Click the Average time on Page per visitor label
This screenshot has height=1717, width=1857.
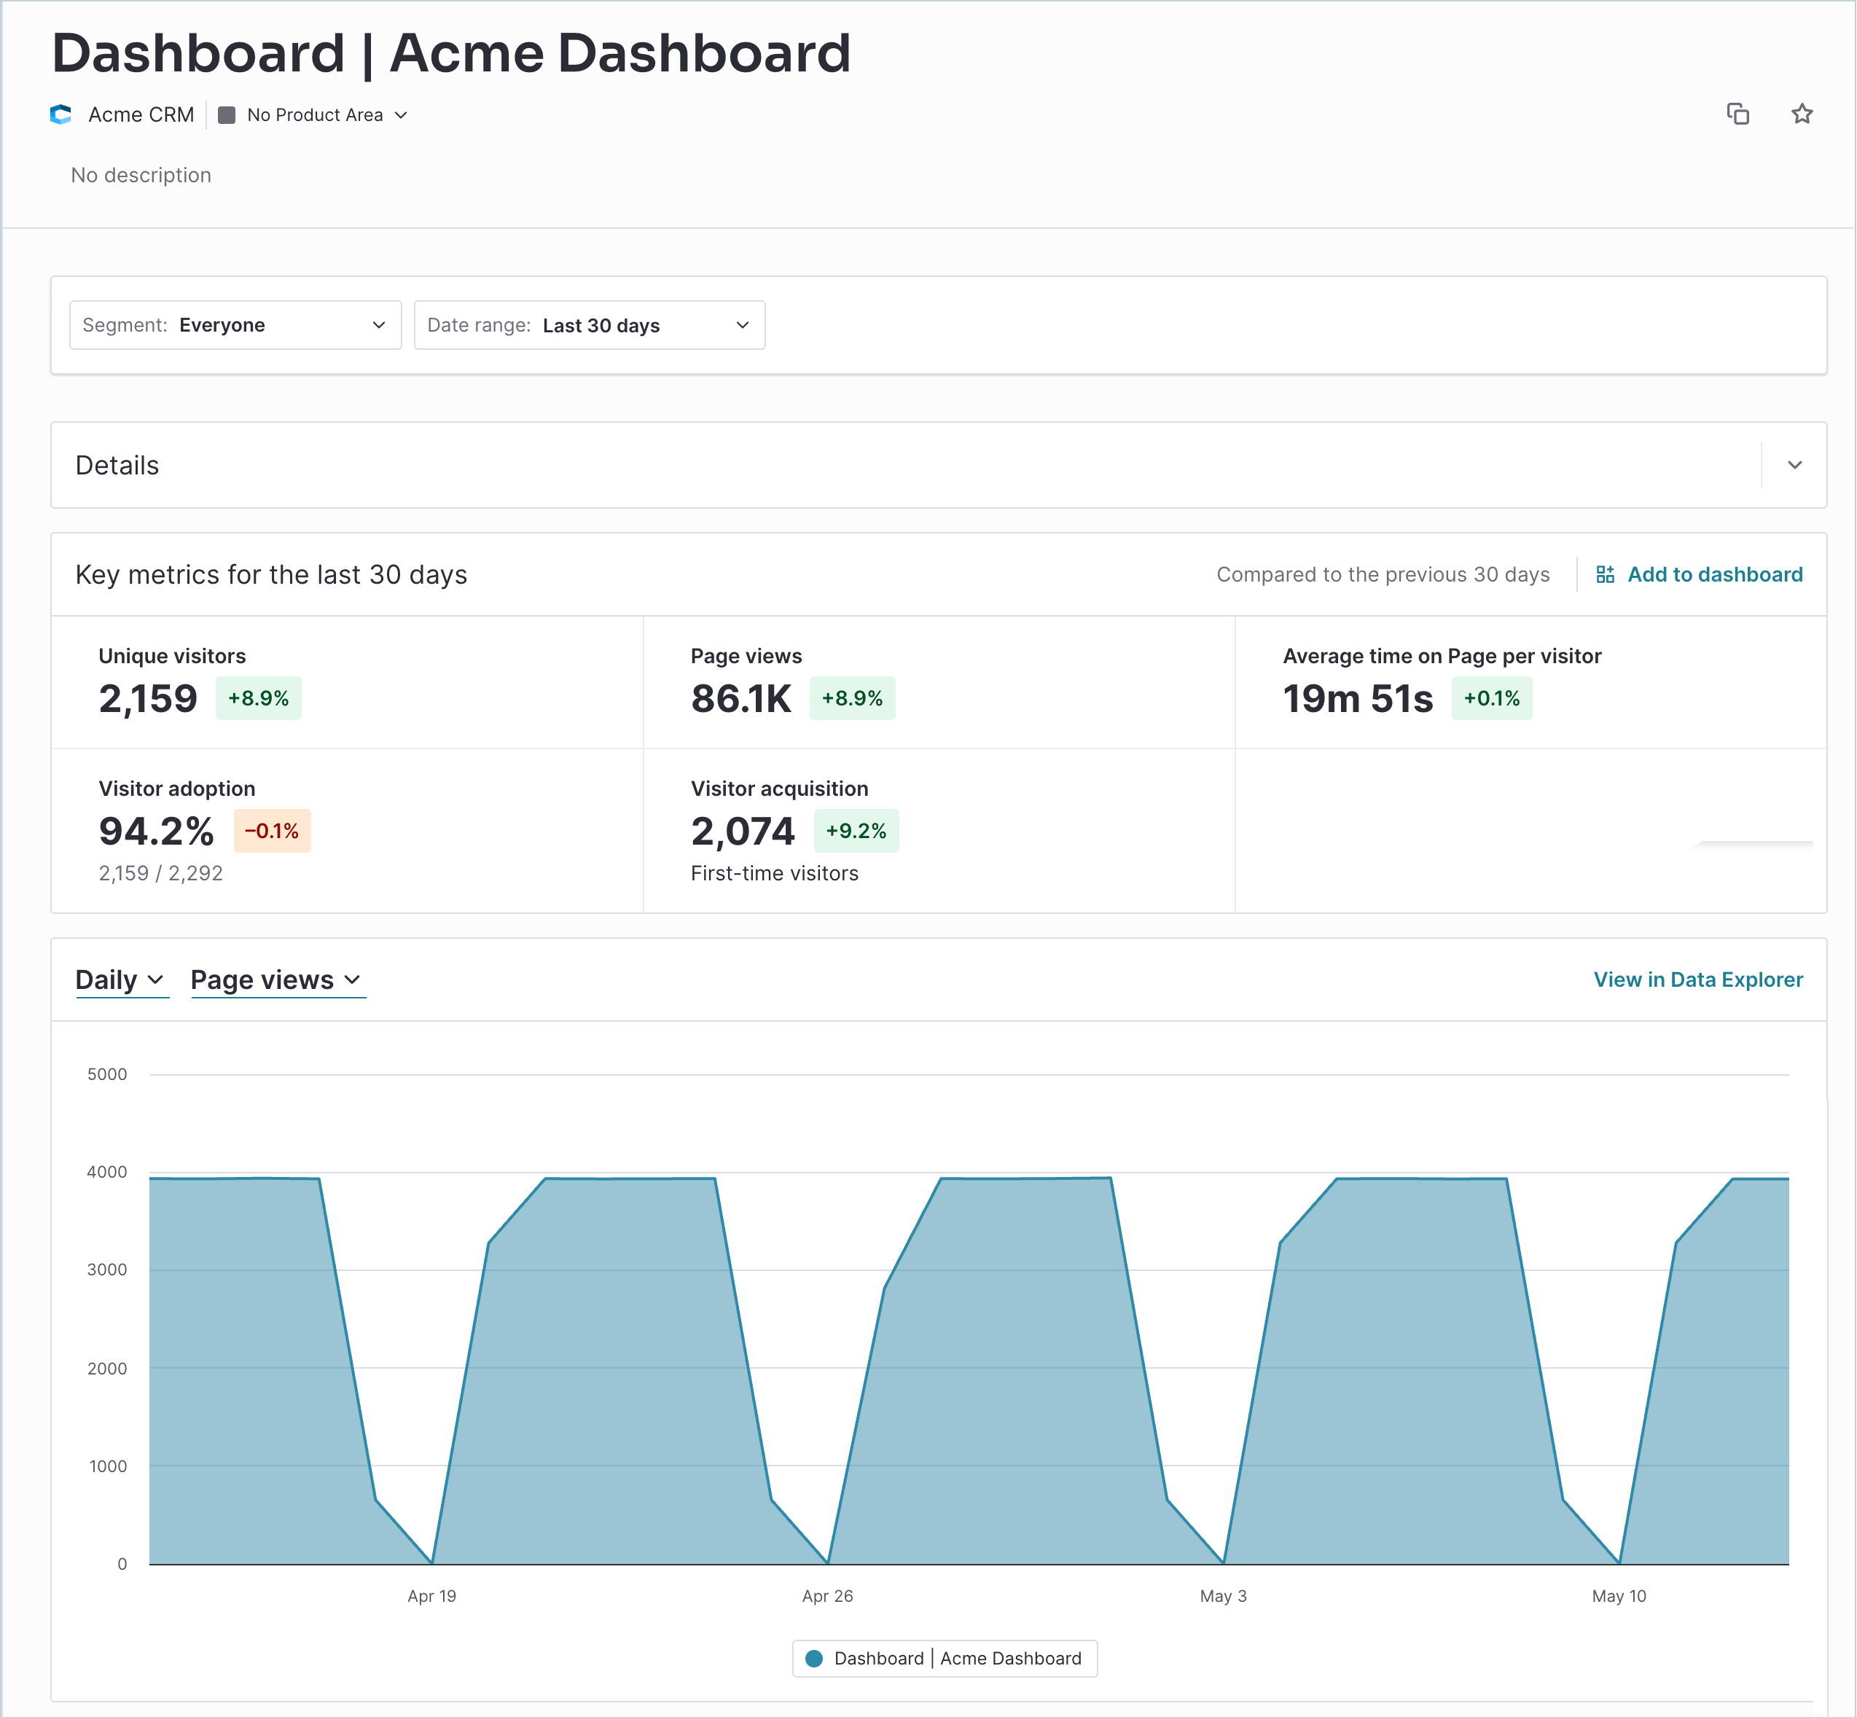1442,656
